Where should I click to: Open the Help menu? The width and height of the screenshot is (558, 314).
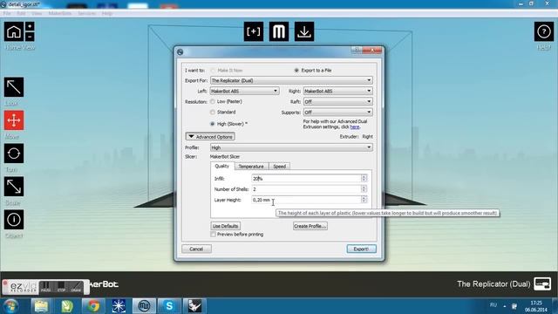point(107,14)
